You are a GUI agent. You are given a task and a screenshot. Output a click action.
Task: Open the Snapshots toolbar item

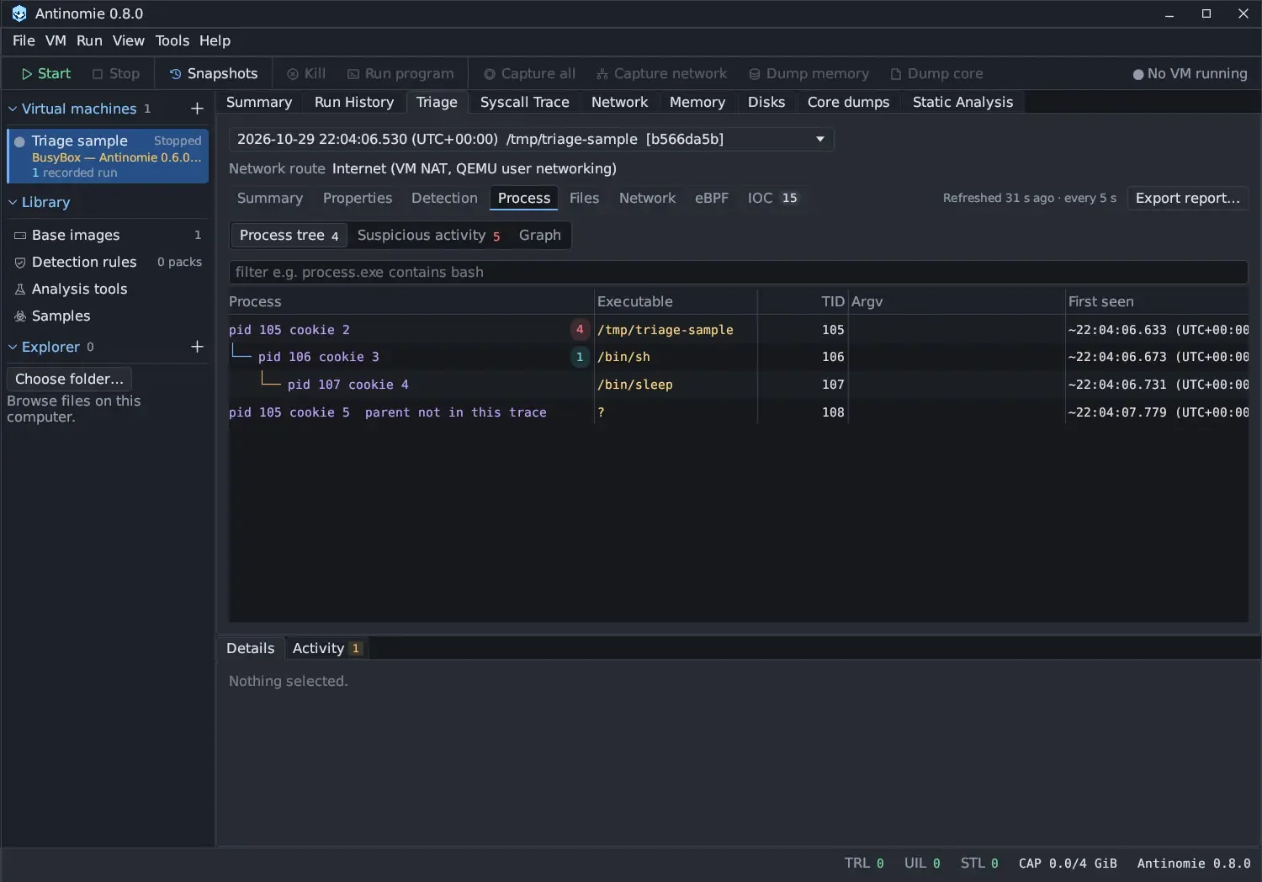click(214, 74)
